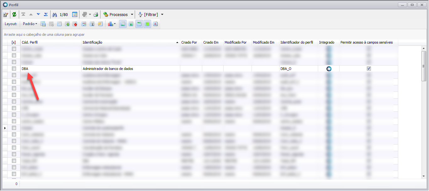Sort by Cód. Perfil column header
429x191 pixels.
pos(51,42)
